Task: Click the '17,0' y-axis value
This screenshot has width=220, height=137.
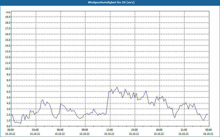Action: click(x=7, y=28)
